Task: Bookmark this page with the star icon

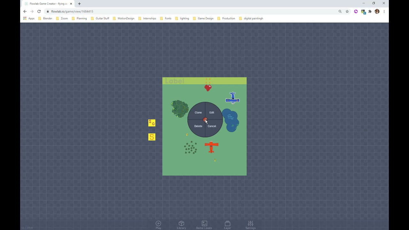Action: (347, 11)
